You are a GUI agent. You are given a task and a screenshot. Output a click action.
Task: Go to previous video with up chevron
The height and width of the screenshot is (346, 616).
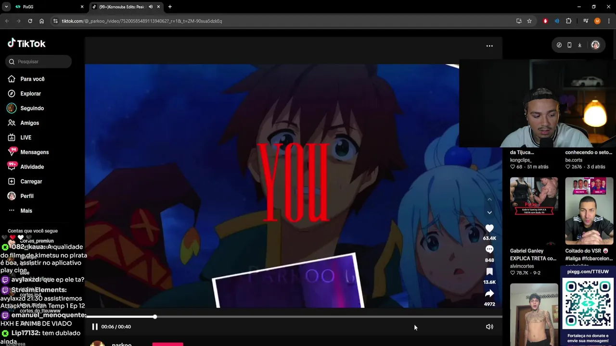[x=489, y=199]
